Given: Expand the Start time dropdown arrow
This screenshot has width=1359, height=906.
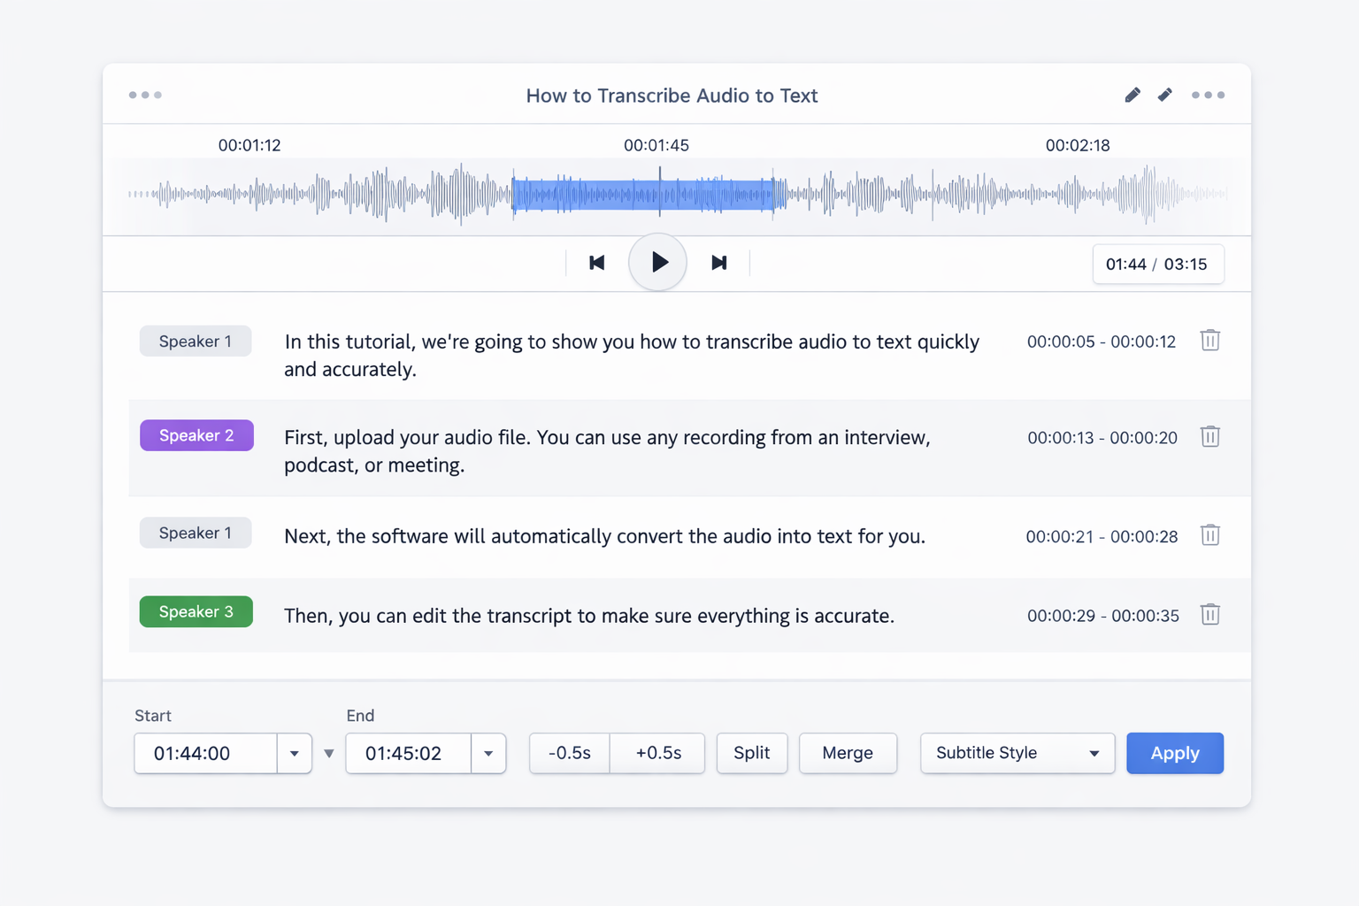Looking at the screenshot, I should coord(294,753).
